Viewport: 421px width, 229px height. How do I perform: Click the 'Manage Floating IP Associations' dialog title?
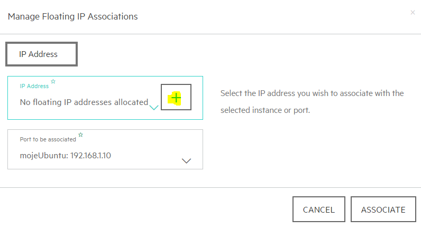tap(73, 16)
